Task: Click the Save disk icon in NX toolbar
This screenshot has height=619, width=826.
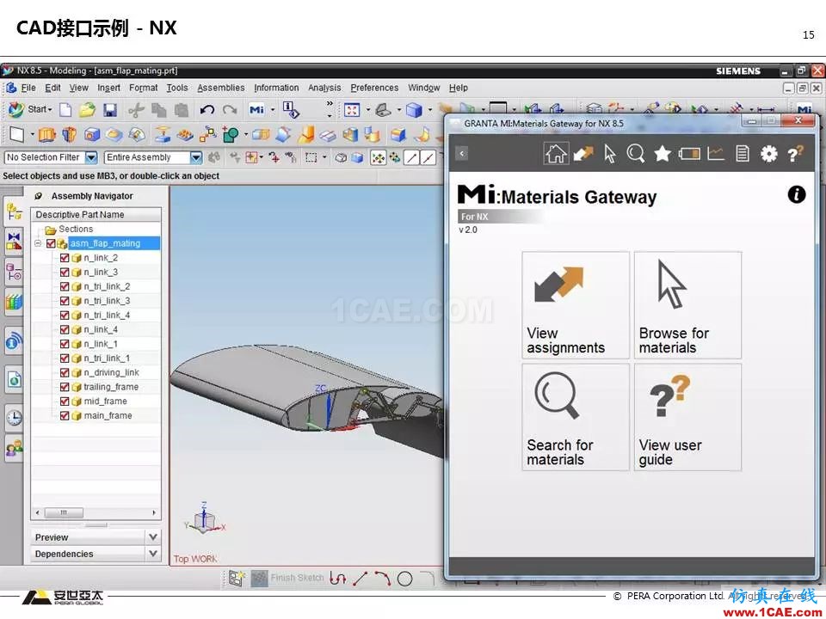Action: [109, 109]
